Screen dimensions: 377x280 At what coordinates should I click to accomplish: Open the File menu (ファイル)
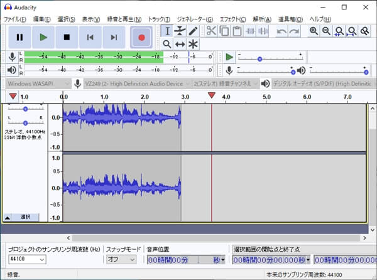15,19
